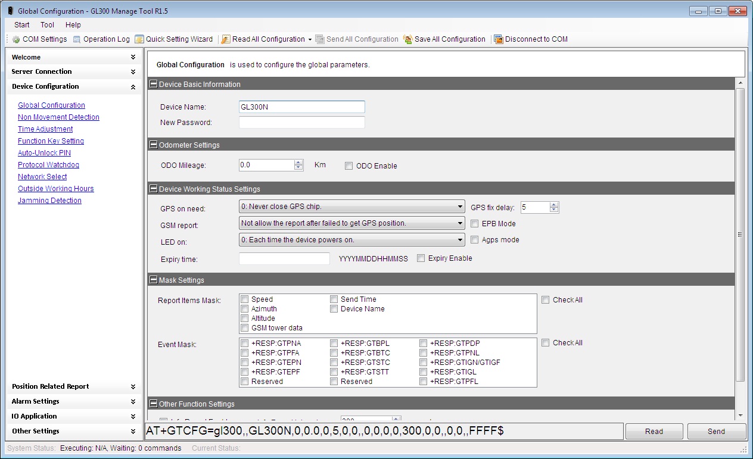Viewport: 753px width, 459px height.
Task: Collapse the Device Basic Information section
Action: 153,85
